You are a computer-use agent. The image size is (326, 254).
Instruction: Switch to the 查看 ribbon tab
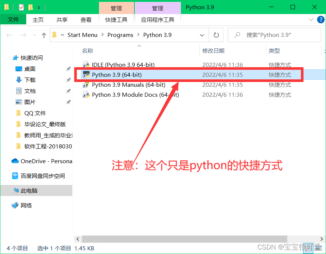(x=86, y=20)
